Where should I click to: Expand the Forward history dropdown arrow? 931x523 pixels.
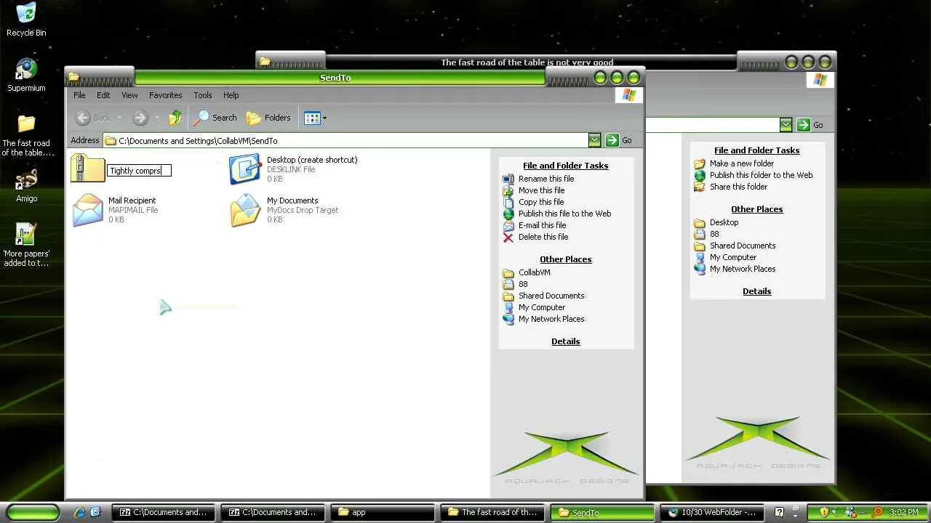(156, 118)
